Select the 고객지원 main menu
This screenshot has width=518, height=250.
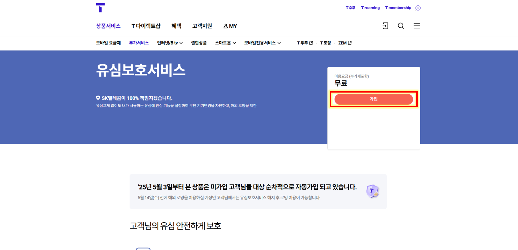pyautogui.click(x=202, y=26)
